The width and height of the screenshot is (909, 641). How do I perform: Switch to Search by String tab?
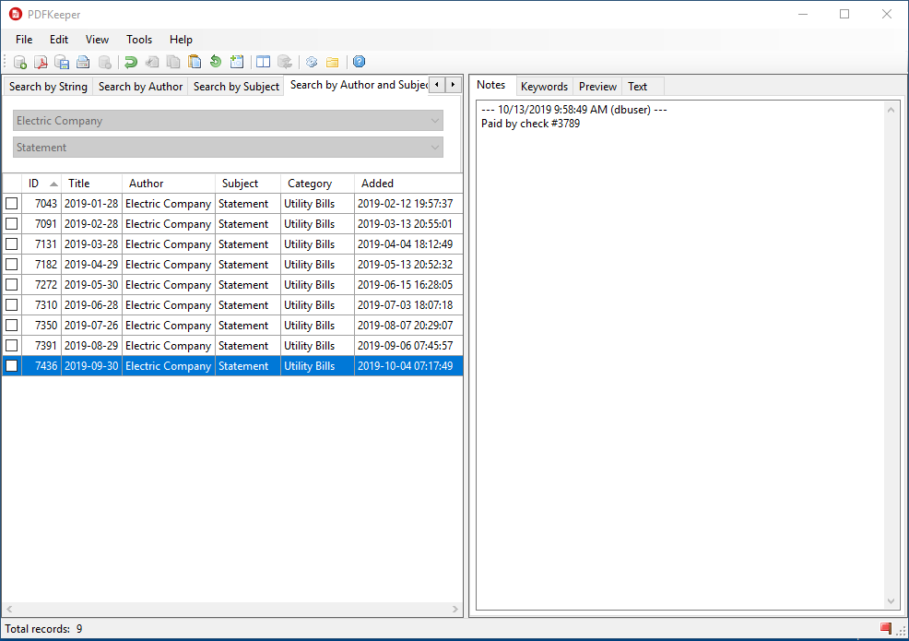[x=48, y=87]
